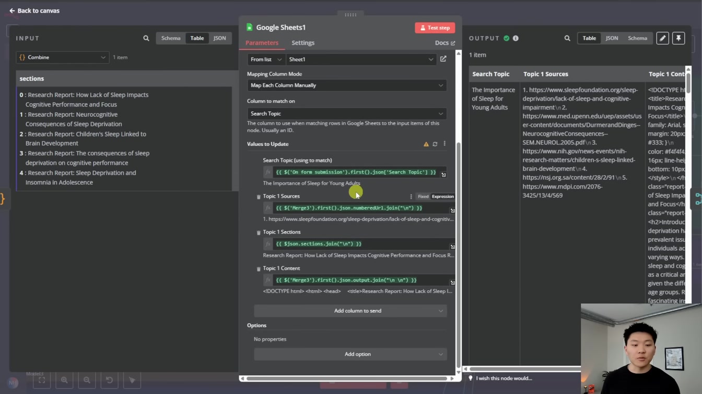702x394 pixels.
Task: Click the Test step button
Action: [x=435, y=28]
